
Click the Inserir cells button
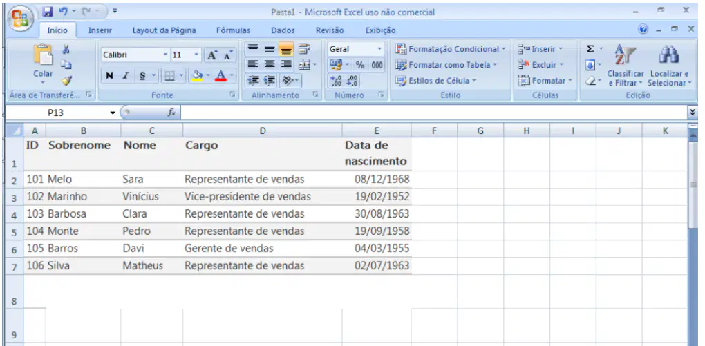pos(541,49)
